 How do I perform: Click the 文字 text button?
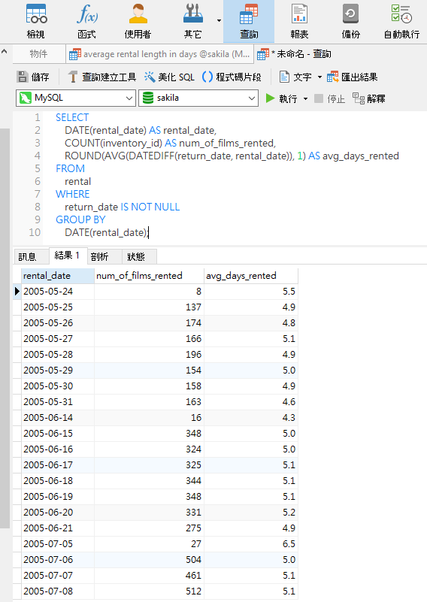295,77
